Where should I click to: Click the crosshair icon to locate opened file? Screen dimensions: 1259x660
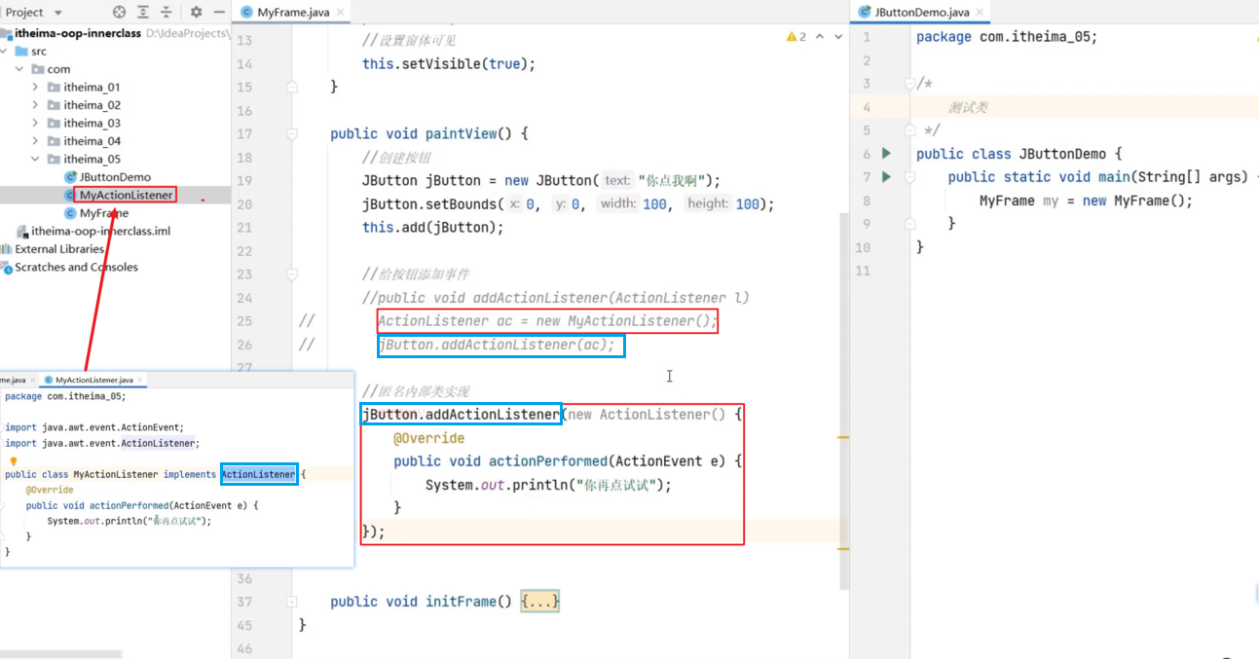(119, 13)
